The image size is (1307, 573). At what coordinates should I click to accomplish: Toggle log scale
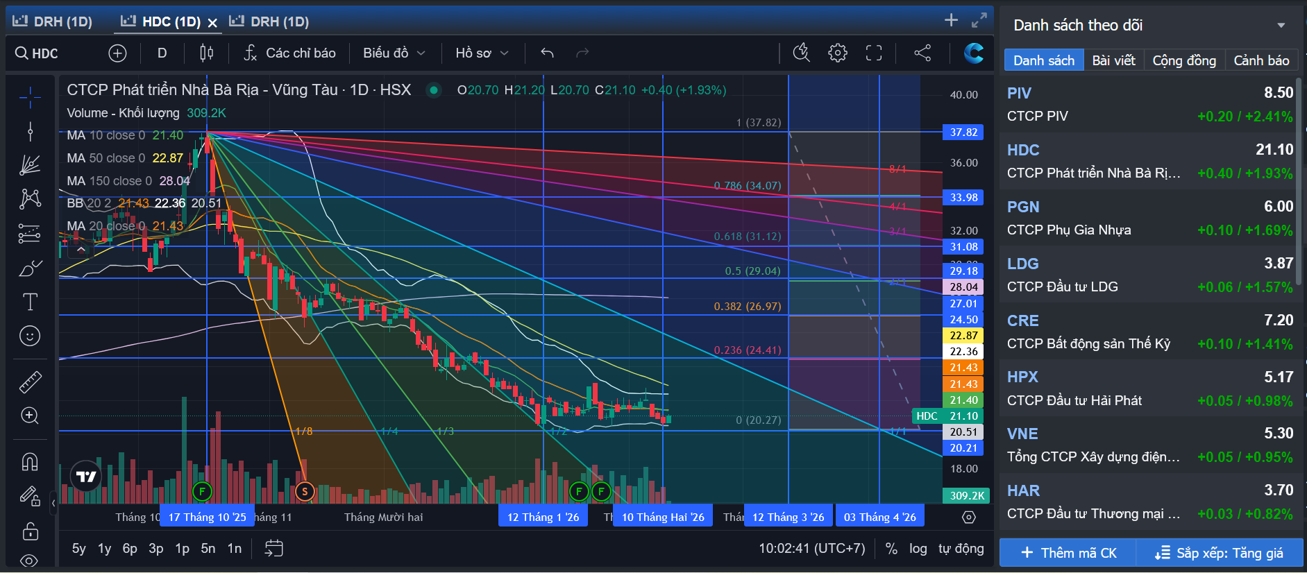pyautogui.click(x=918, y=549)
